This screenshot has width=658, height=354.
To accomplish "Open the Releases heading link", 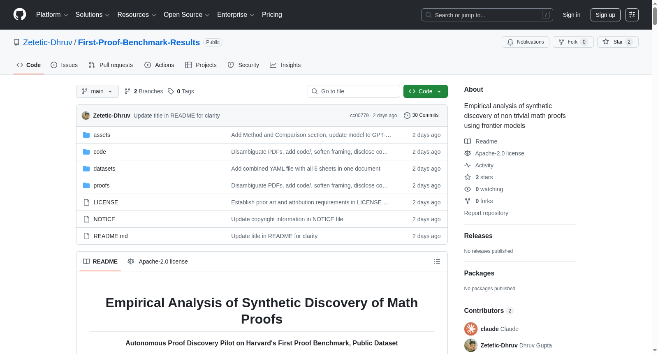I will click(478, 236).
